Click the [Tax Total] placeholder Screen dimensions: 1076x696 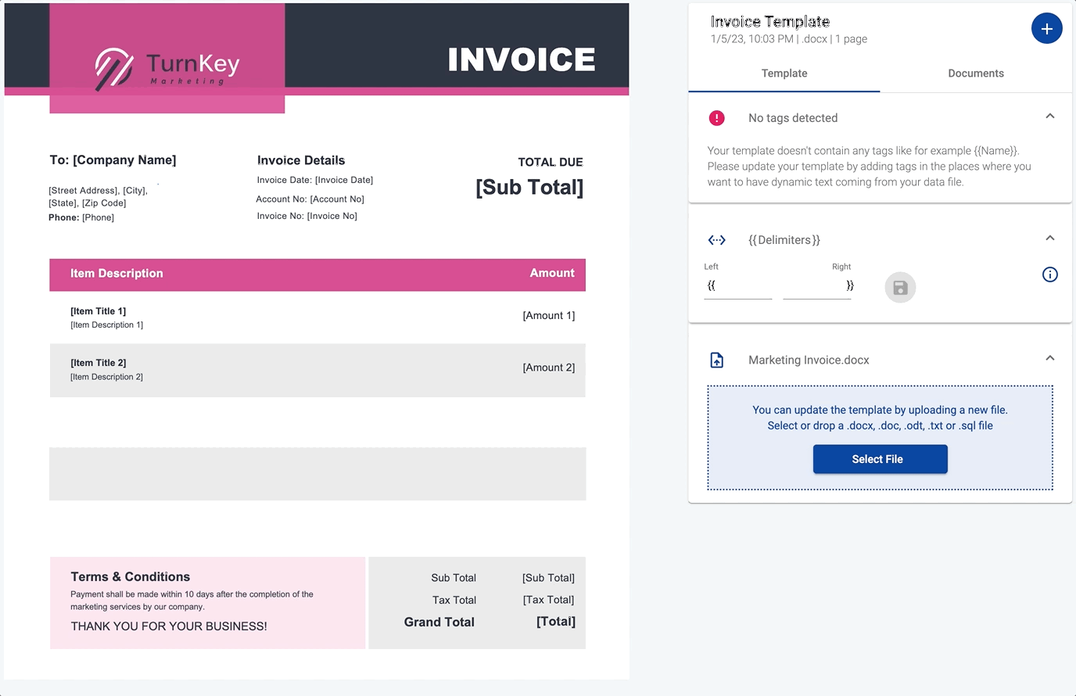tap(548, 600)
